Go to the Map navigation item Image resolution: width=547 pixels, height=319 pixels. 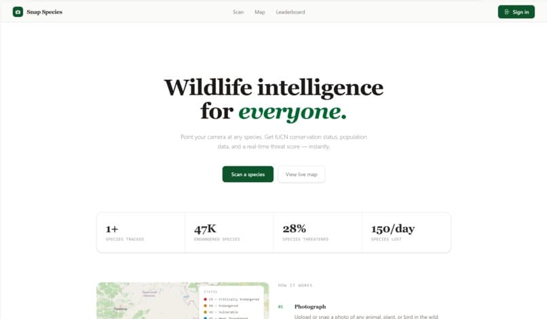point(259,12)
